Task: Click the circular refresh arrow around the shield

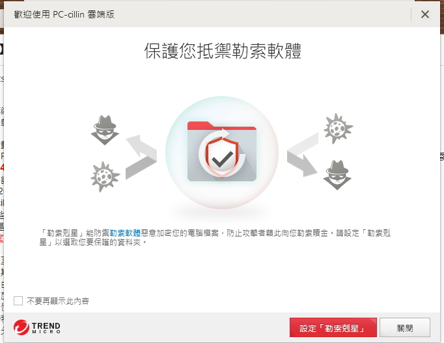Action: [222, 153]
